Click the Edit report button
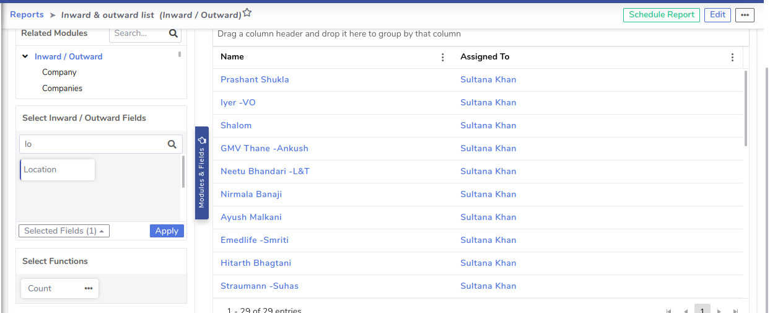The height and width of the screenshot is (313, 770). 717,15
